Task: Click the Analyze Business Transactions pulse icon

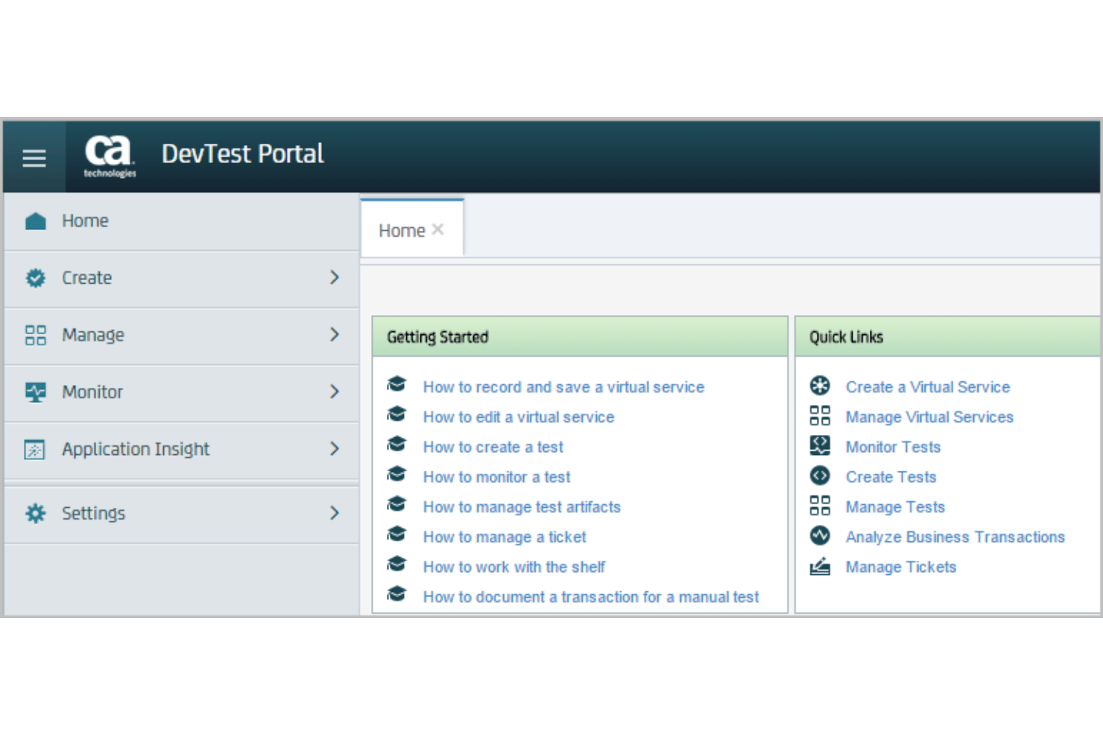Action: click(x=820, y=535)
